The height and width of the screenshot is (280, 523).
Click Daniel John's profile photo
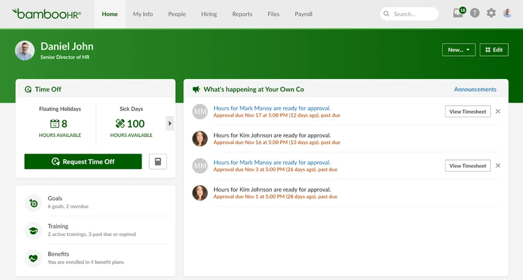tap(25, 50)
